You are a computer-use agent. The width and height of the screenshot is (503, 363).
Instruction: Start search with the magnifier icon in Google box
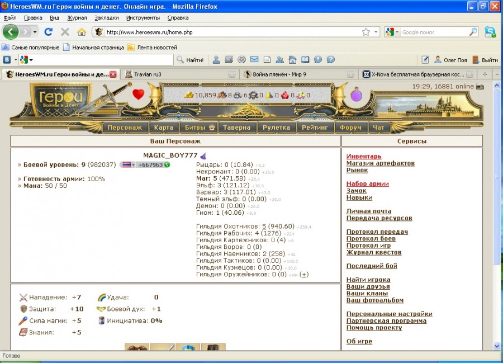click(473, 32)
